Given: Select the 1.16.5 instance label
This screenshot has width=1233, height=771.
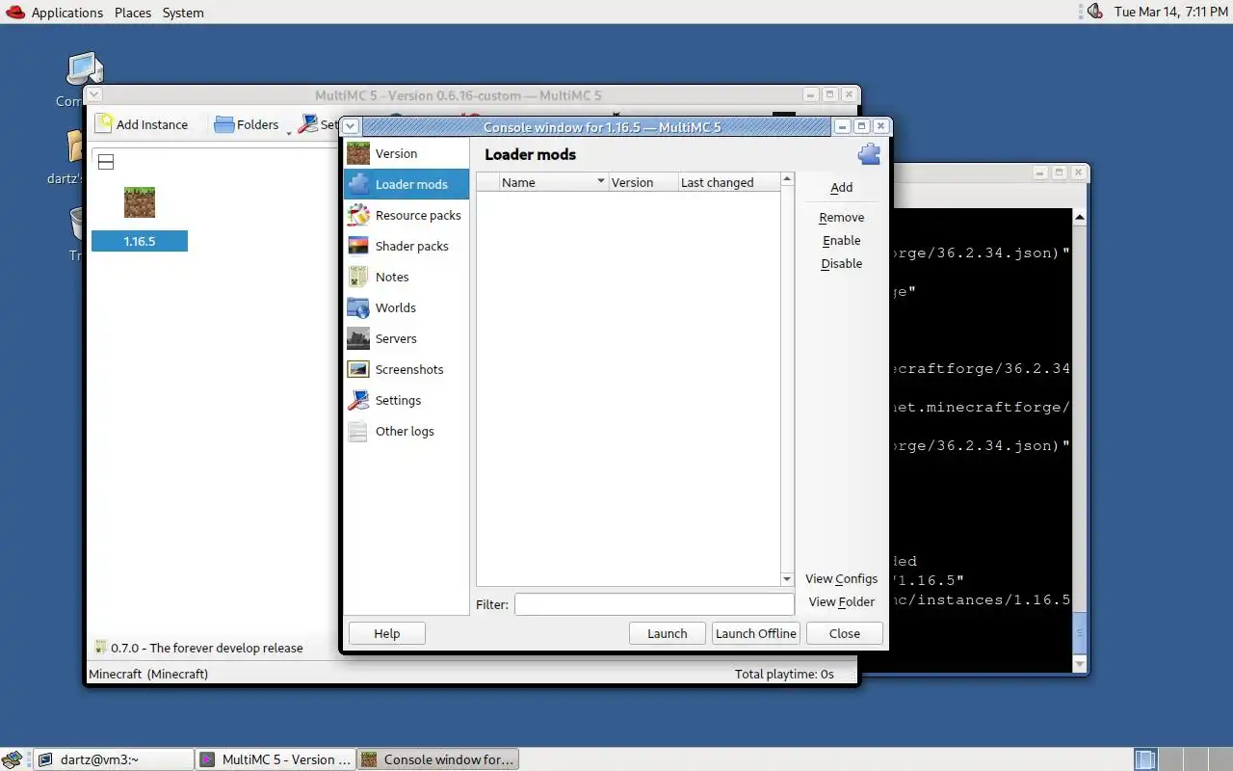Looking at the screenshot, I should 140,241.
